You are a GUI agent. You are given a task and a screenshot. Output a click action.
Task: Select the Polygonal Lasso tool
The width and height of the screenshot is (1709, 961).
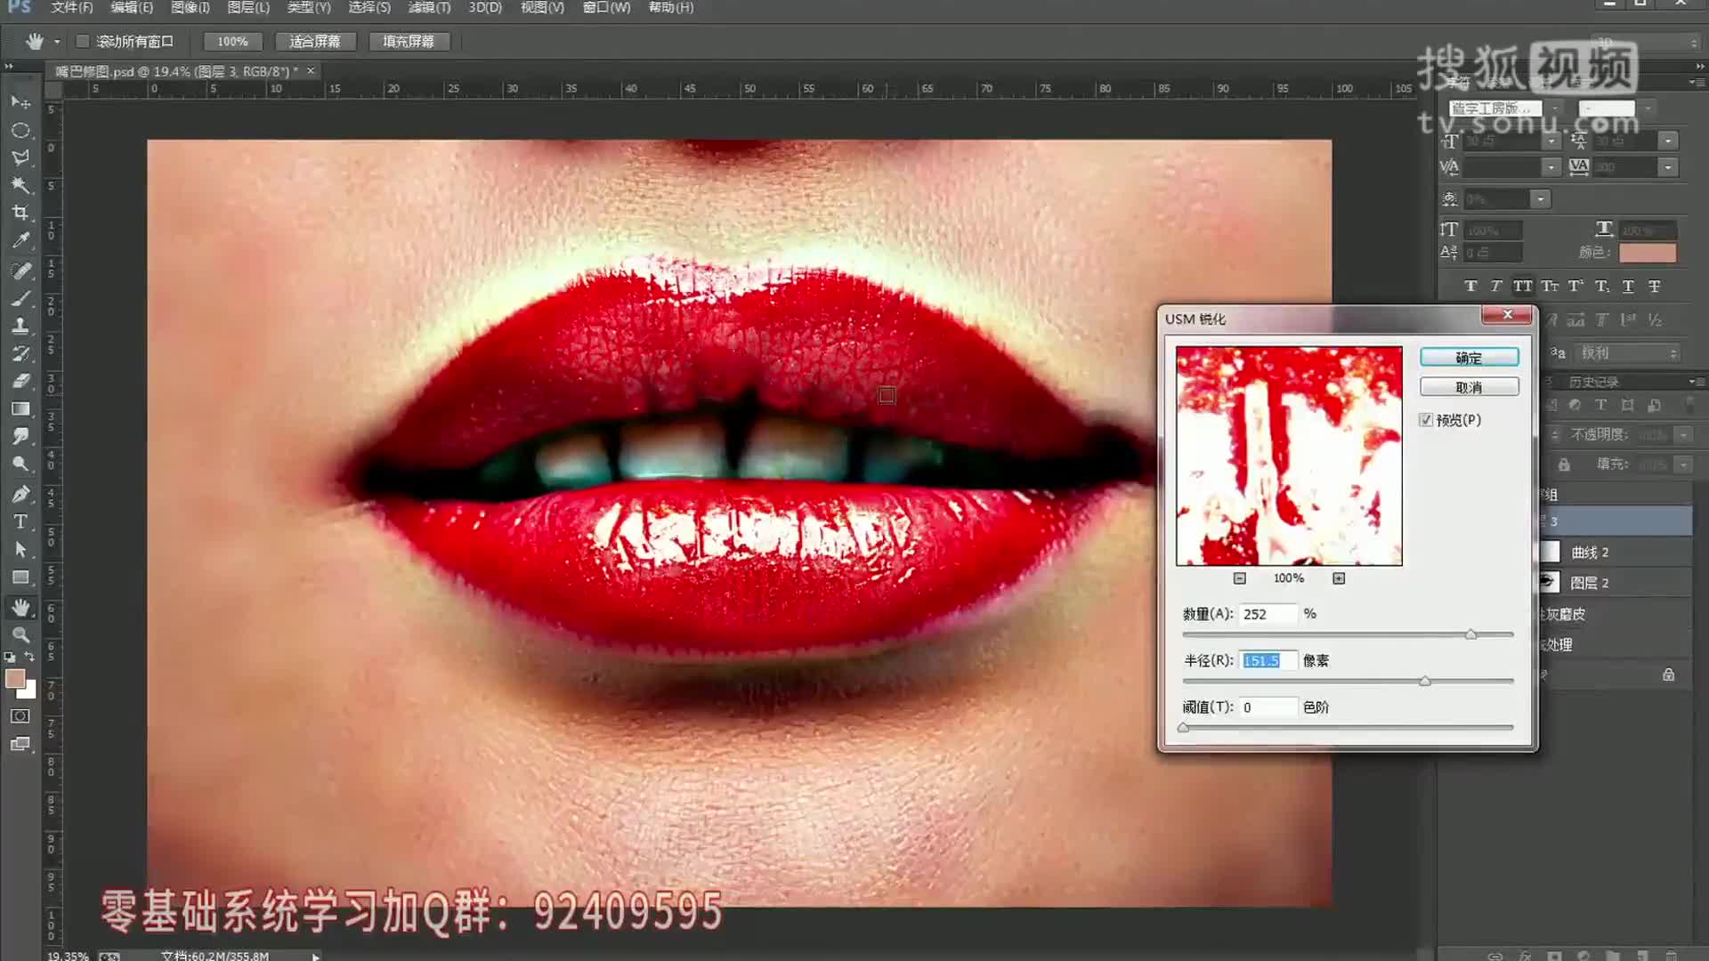coord(20,157)
